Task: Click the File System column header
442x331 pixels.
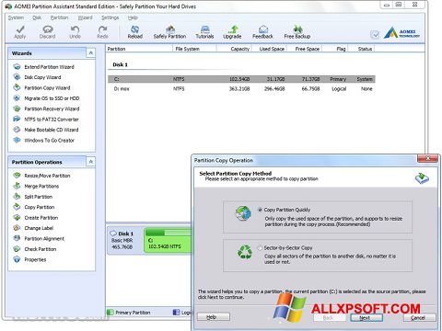Action: (194, 49)
